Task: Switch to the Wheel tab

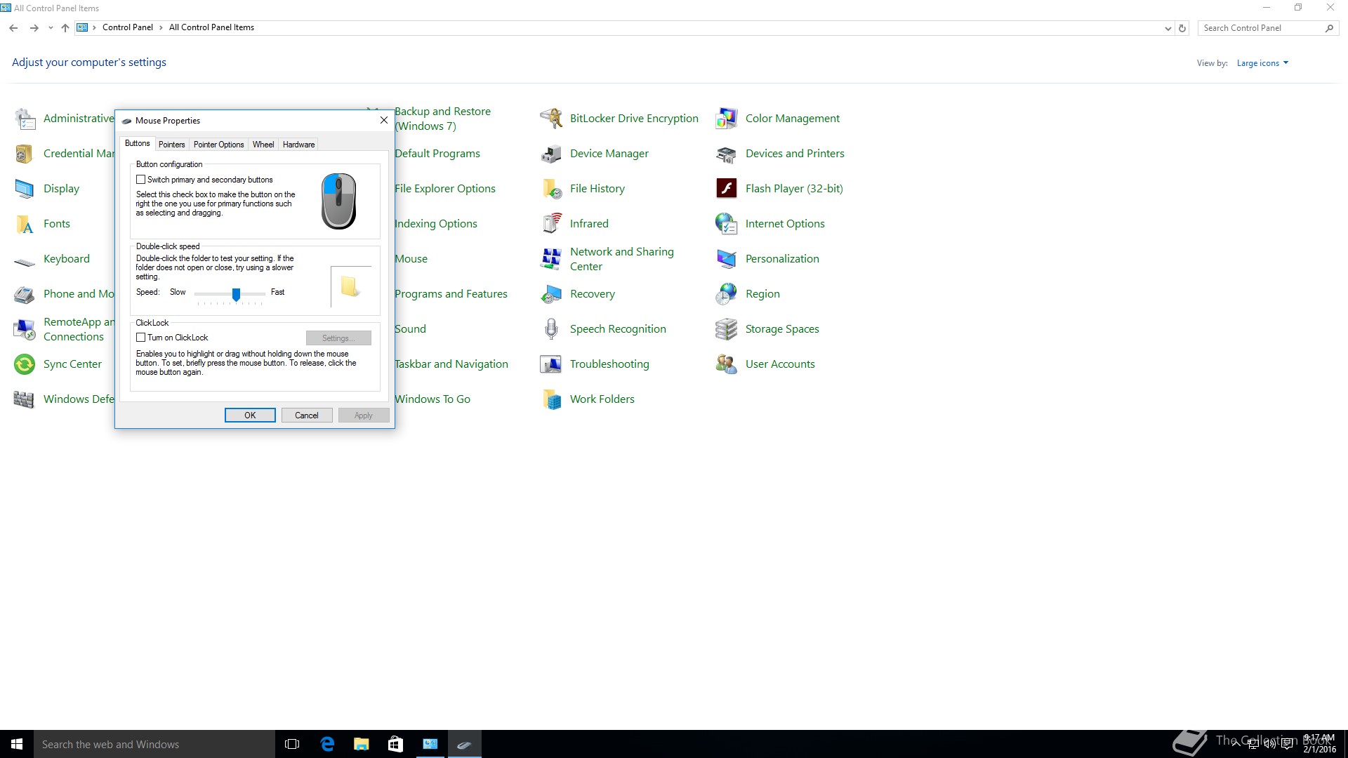Action: 263,145
